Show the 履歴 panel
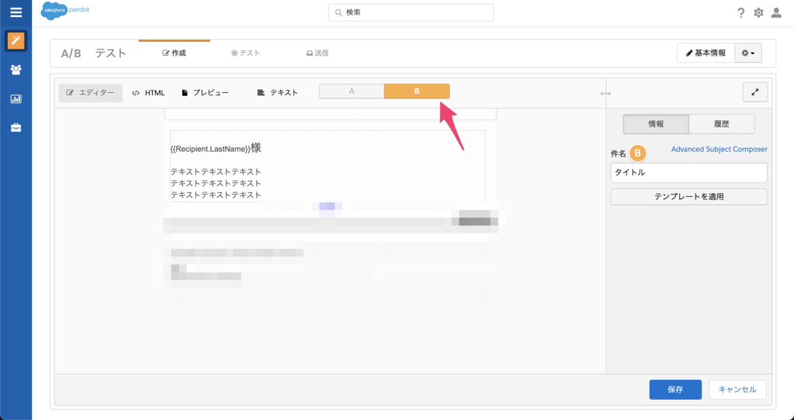This screenshot has height=420, width=794. click(721, 124)
